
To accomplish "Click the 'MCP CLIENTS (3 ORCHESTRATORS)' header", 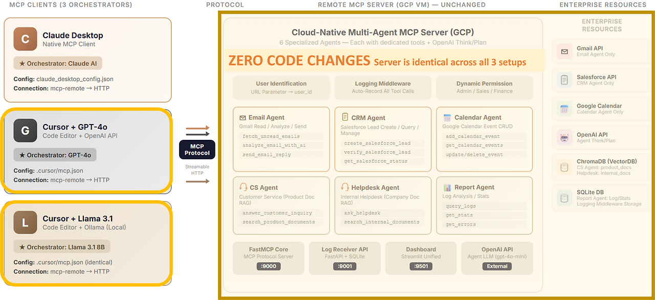I will (71, 5).
